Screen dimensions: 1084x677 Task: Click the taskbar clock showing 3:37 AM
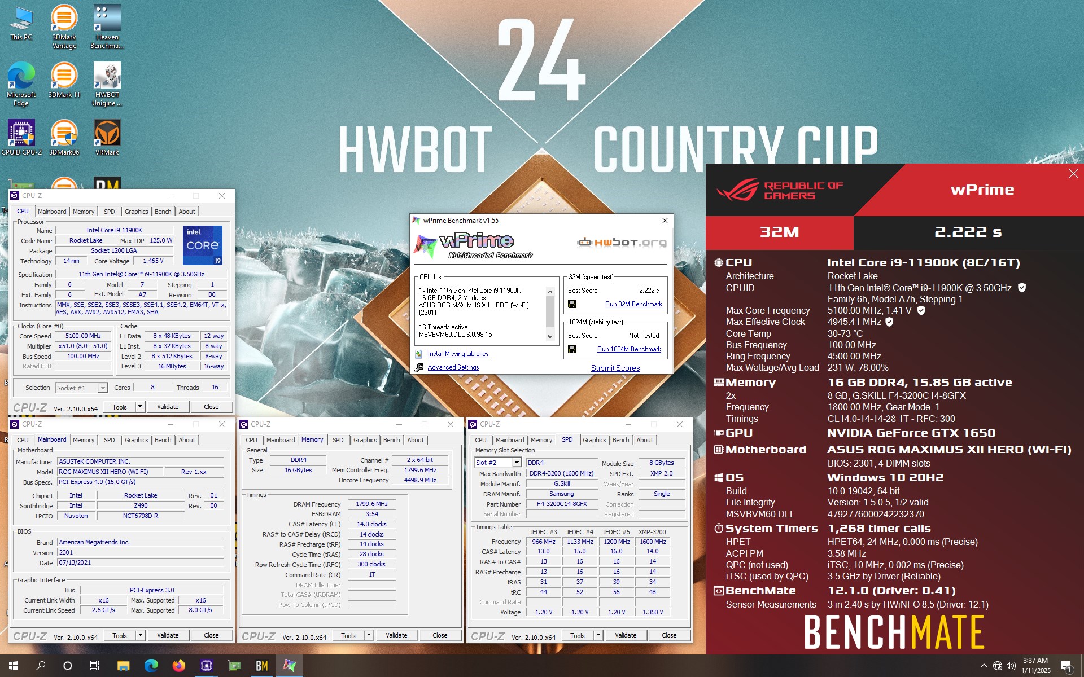tap(1035, 666)
